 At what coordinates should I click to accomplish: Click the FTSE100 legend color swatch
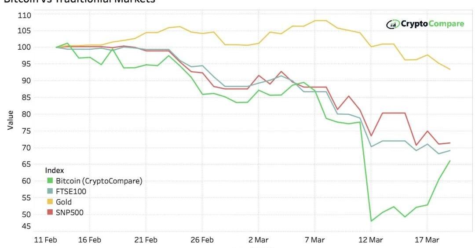click(x=49, y=191)
